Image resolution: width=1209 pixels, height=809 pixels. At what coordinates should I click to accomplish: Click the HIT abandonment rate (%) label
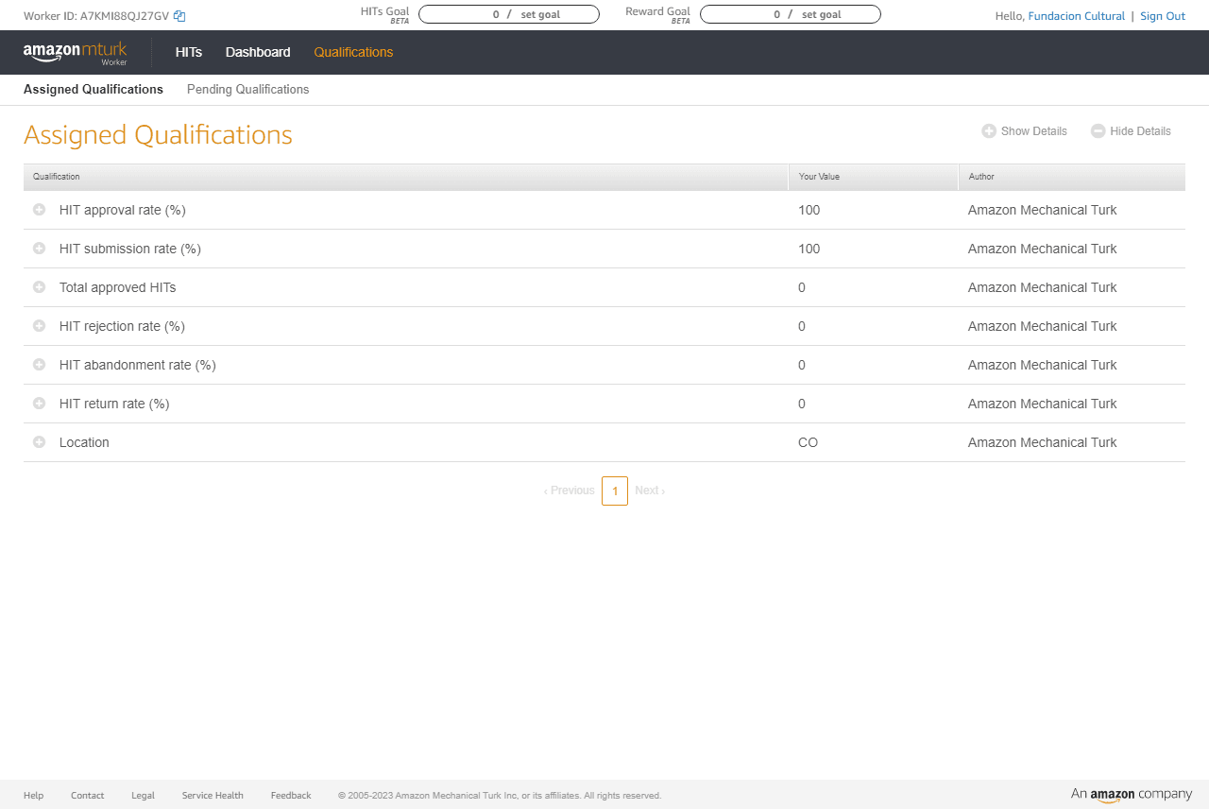click(x=137, y=365)
